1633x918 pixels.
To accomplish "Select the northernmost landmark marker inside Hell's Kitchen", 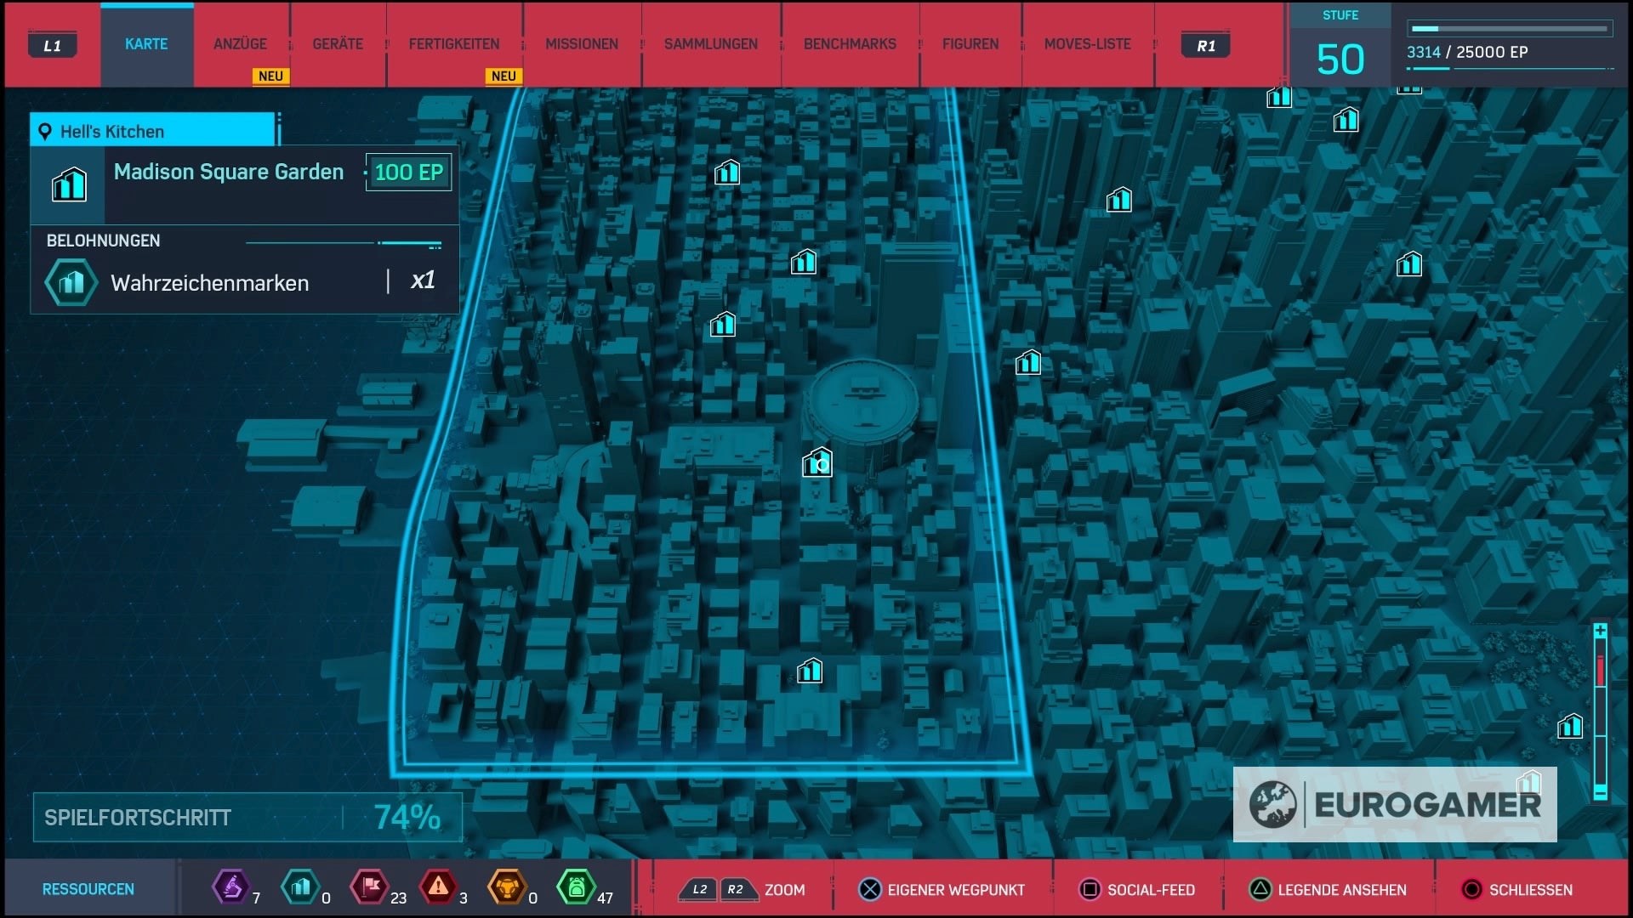I will pos(727,173).
